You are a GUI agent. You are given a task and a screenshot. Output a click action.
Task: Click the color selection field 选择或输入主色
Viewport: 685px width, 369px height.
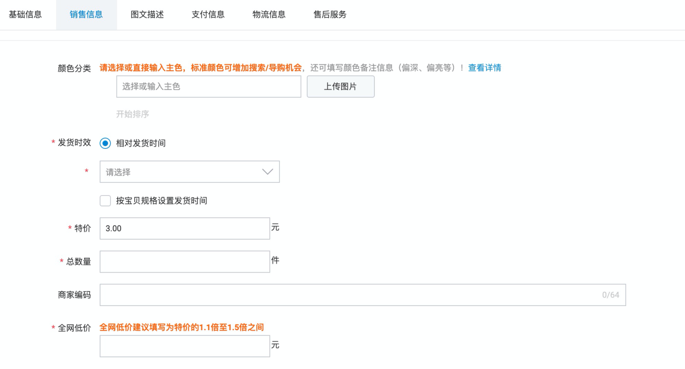click(x=209, y=86)
